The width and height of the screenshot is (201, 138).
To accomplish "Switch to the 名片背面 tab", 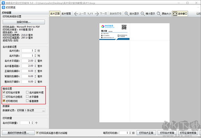I will [66, 14].
